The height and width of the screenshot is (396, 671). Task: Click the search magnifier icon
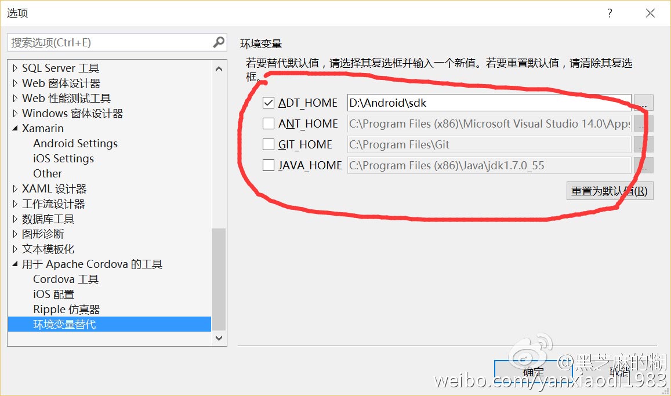click(219, 42)
